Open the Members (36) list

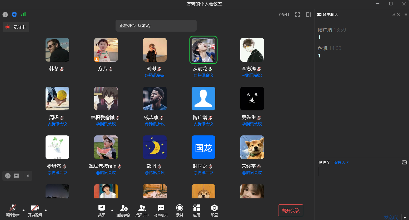(142, 211)
